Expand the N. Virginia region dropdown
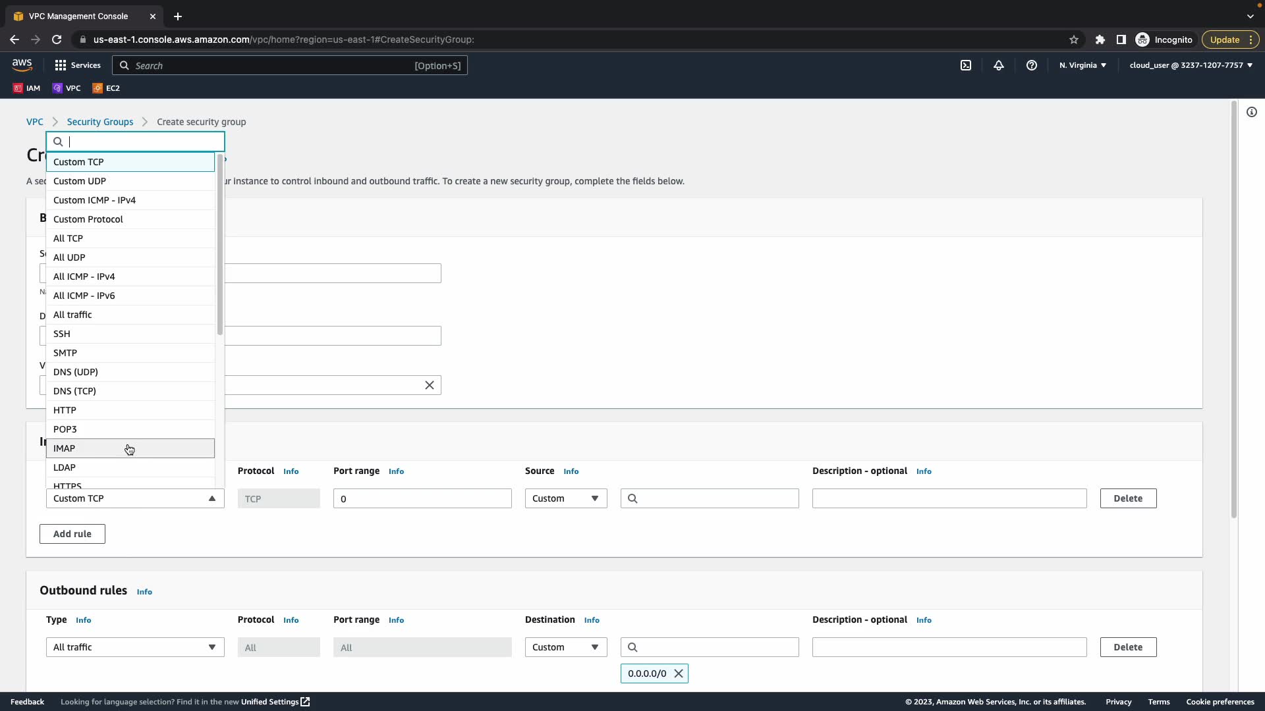Image resolution: width=1265 pixels, height=711 pixels. 1082,65
